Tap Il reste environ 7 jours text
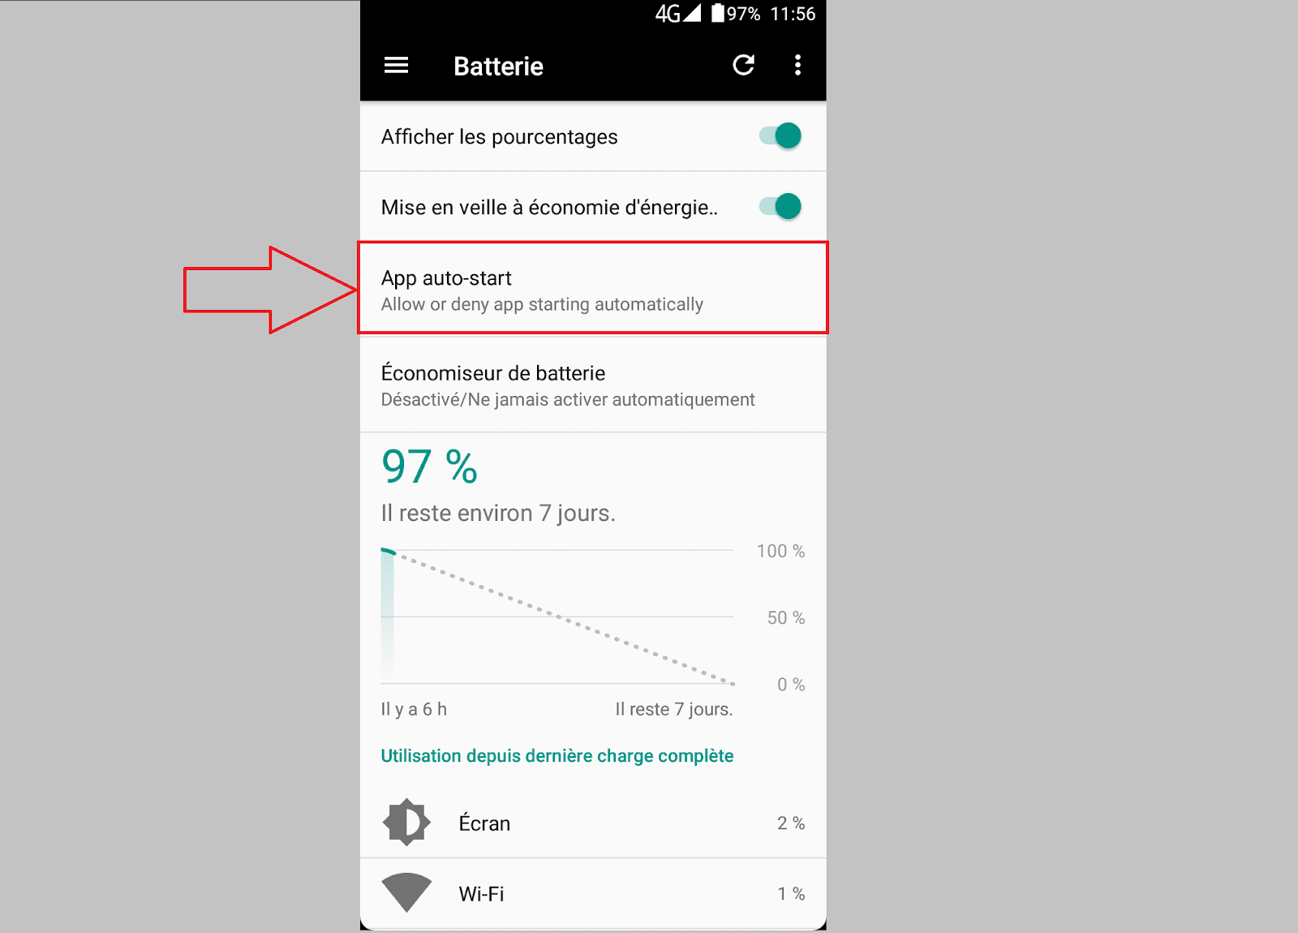Screen dimensions: 1298x933 coord(498,514)
